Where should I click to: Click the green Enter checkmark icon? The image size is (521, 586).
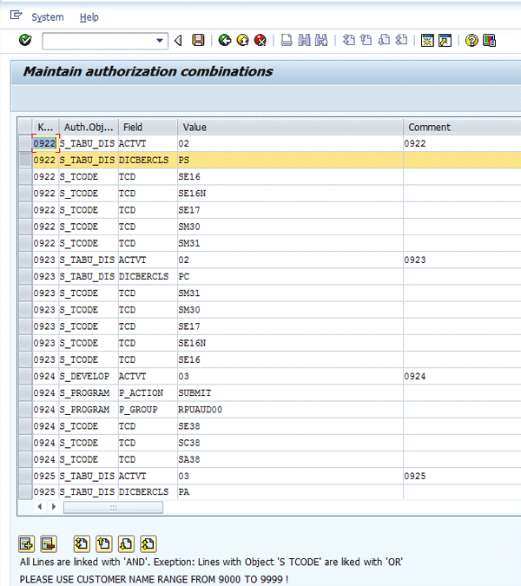(x=24, y=41)
